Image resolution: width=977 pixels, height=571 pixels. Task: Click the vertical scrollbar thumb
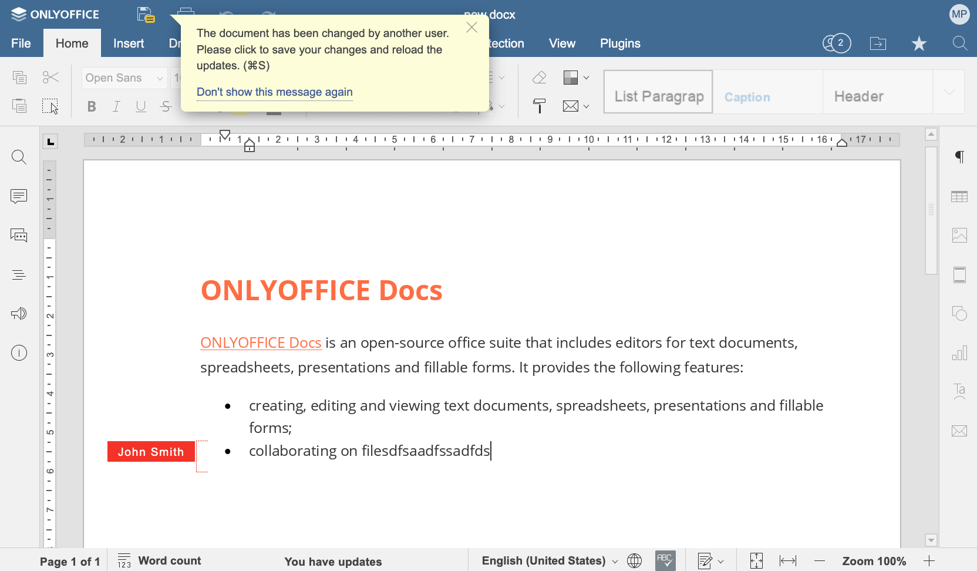click(x=931, y=210)
